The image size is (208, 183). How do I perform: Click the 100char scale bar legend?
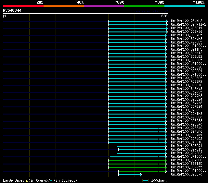pyautogui.click(x=155, y=180)
